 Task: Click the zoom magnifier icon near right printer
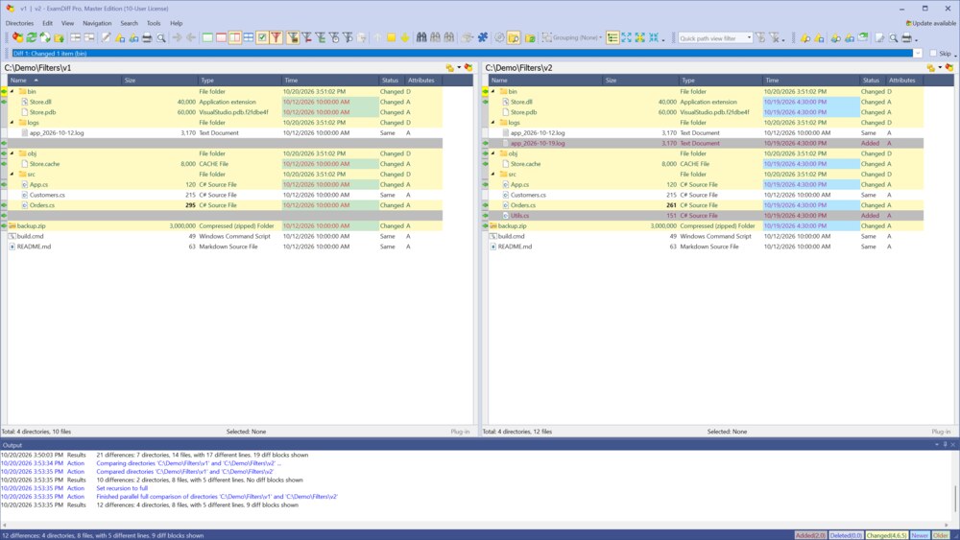click(x=893, y=38)
